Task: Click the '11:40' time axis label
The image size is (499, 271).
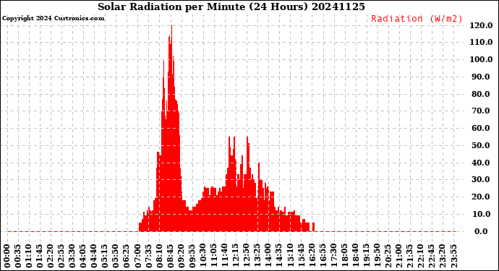Action: pos(225,257)
